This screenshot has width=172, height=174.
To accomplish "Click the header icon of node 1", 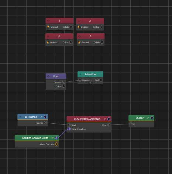I will [x=48, y=21].
